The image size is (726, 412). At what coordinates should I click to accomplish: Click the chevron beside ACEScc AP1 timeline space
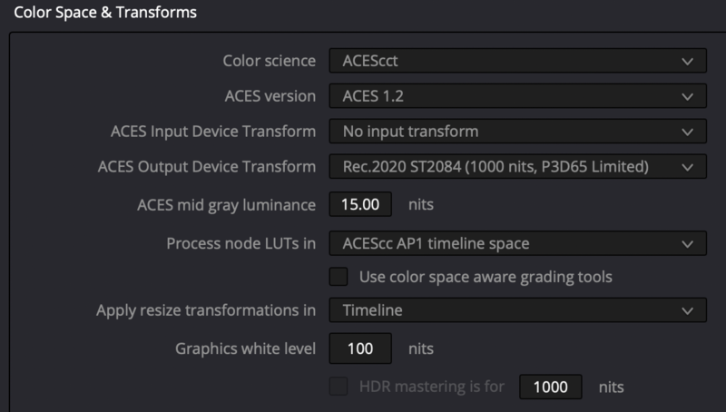[x=687, y=243]
